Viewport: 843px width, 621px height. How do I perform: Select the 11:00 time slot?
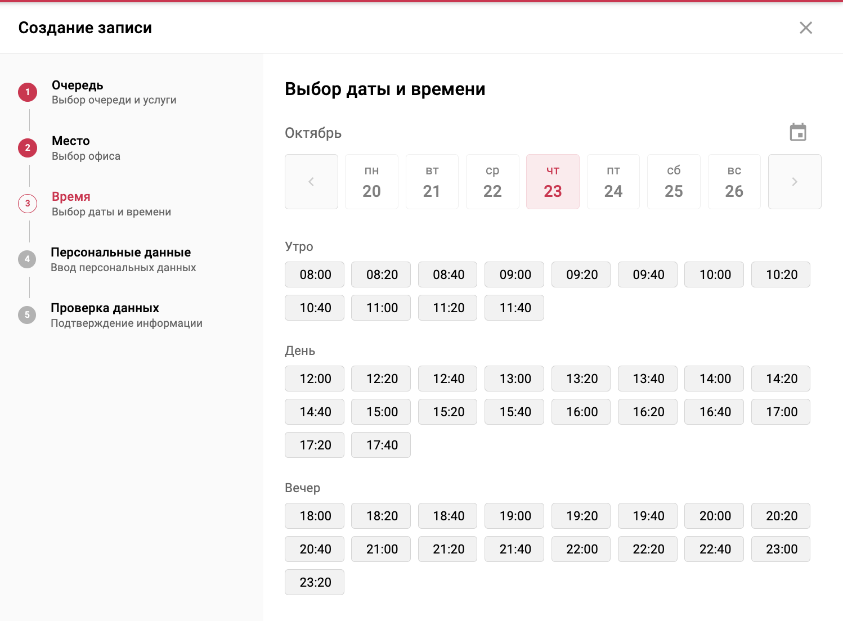[x=381, y=308]
